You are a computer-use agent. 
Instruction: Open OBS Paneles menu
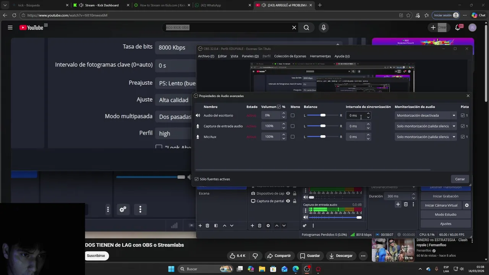point(250,56)
